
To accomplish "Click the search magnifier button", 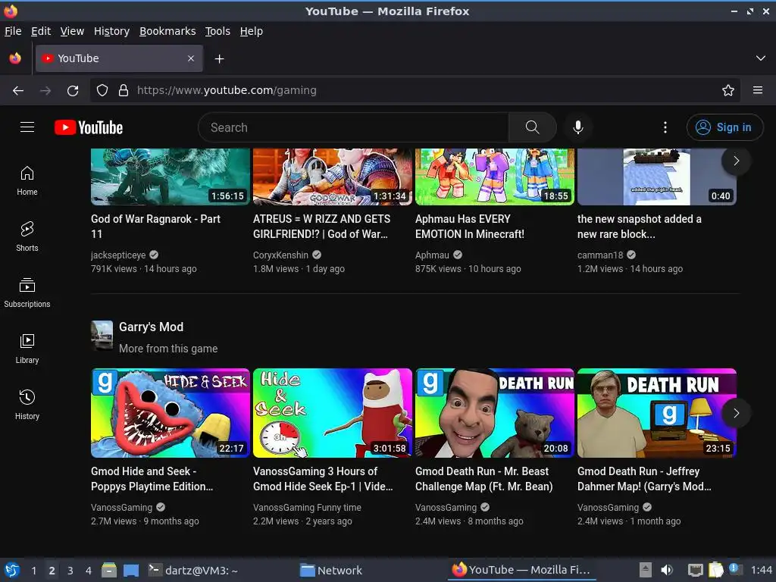I will tap(533, 127).
